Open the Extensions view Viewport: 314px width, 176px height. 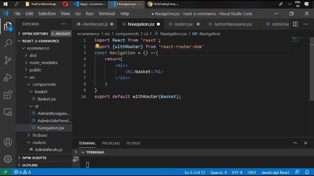[8, 95]
